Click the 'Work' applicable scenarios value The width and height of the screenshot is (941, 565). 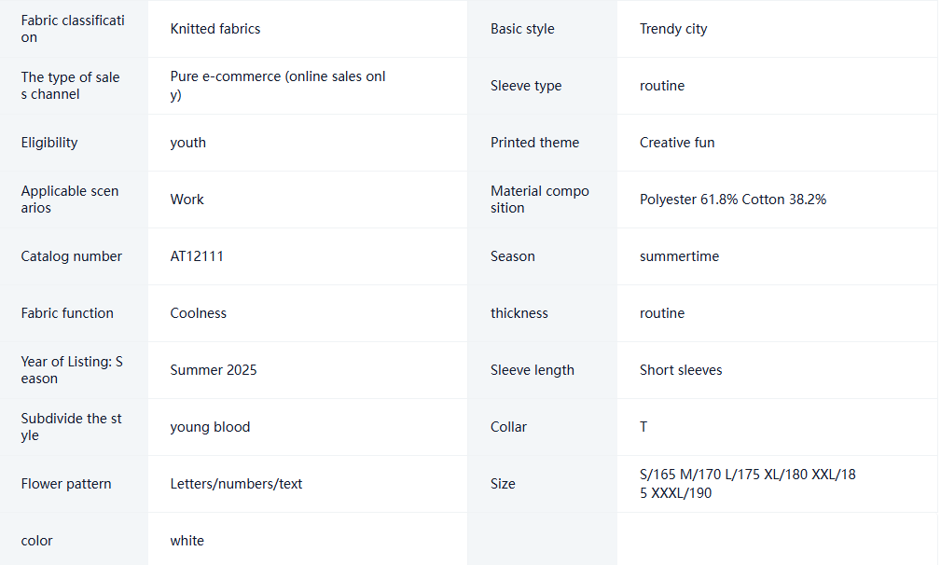[x=187, y=200]
